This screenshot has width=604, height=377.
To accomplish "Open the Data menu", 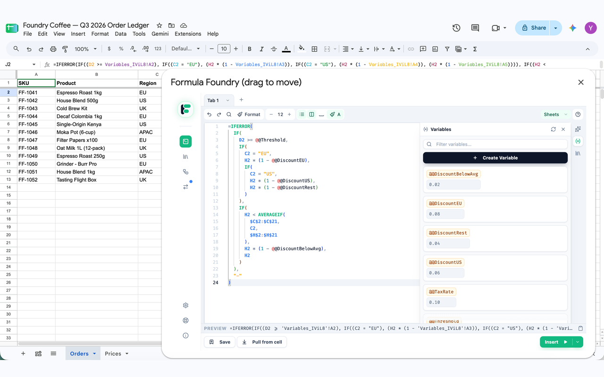I will coord(121,34).
